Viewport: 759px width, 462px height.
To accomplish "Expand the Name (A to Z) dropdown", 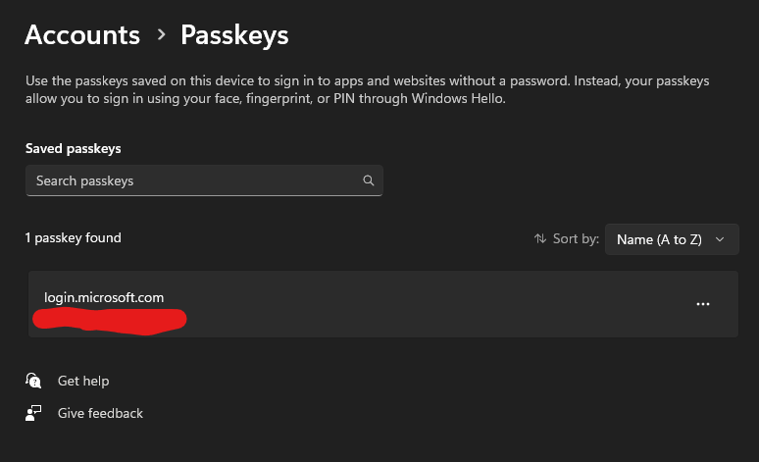I will tap(672, 239).
